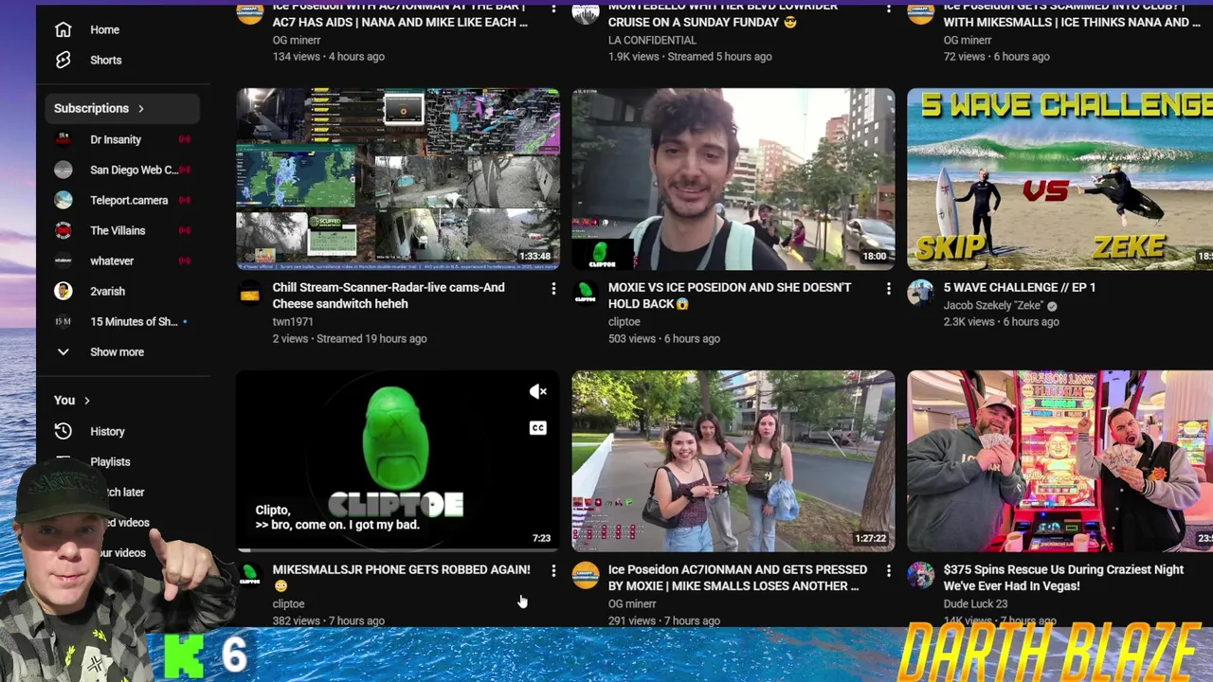Go to Dude Luck 23 channel name
This screenshot has height=682, width=1213.
(x=975, y=603)
